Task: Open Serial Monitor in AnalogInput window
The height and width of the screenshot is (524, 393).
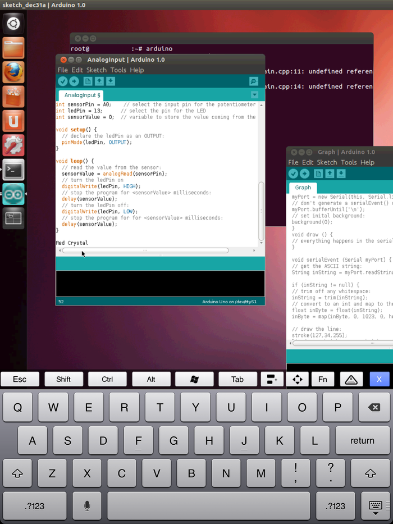Action: 254,81
